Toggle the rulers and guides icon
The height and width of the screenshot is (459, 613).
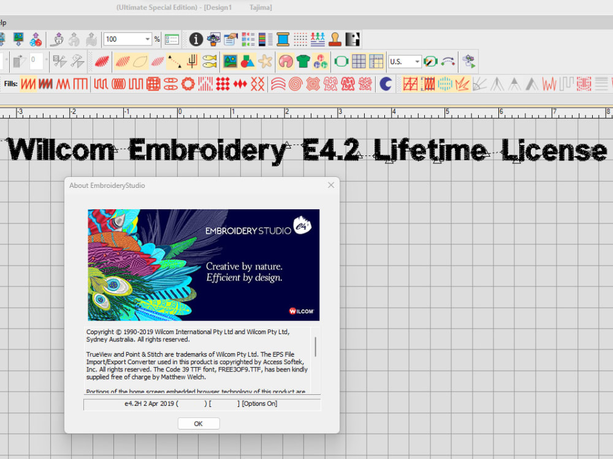click(x=376, y=61)
